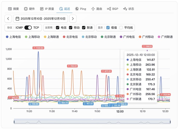Viewport: 179px width, 130px height.
Task: Select the ICMP protocol label
Action: point(19,28)
